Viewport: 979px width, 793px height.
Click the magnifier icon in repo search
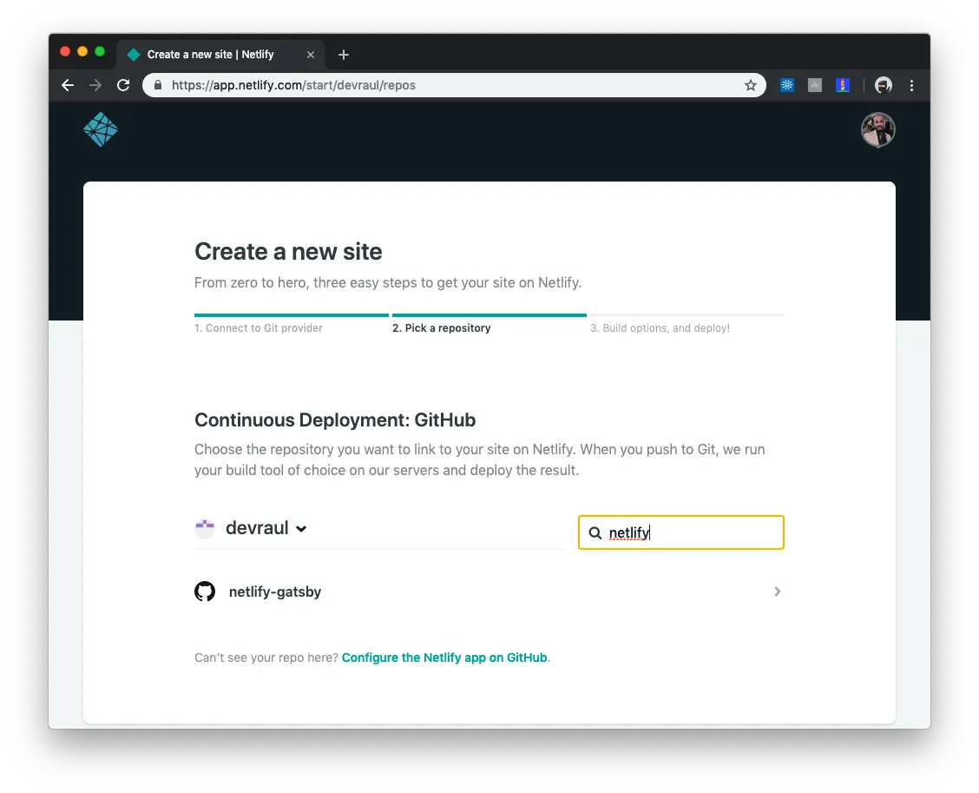[595, 533]
